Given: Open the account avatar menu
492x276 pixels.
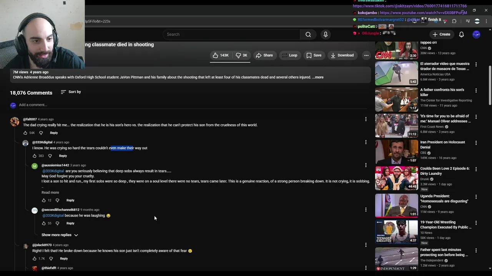Looking at the screenshot, I should [x=476, y=34].
